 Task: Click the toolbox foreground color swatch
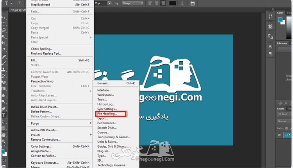[x=3, y=152]
